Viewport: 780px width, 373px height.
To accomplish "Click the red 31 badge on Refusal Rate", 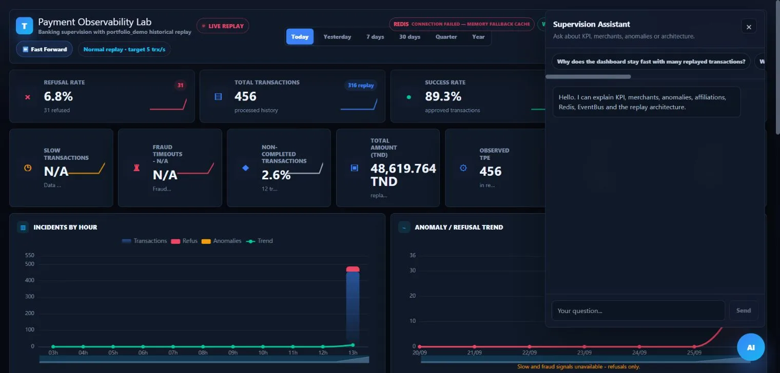I will [180, 86].
